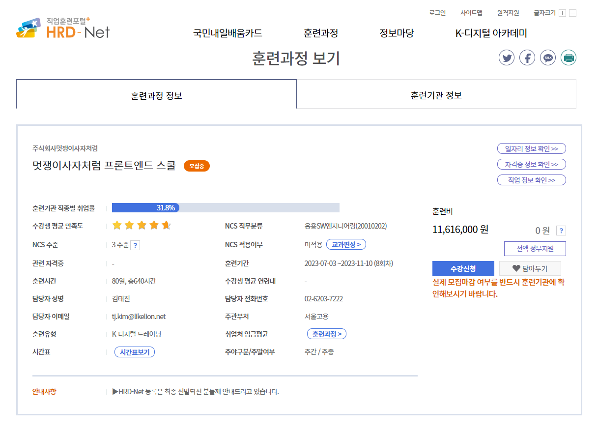Click the 서울고용 department value
The width and height of the screenshot is (598, 436).
(316, 317)
